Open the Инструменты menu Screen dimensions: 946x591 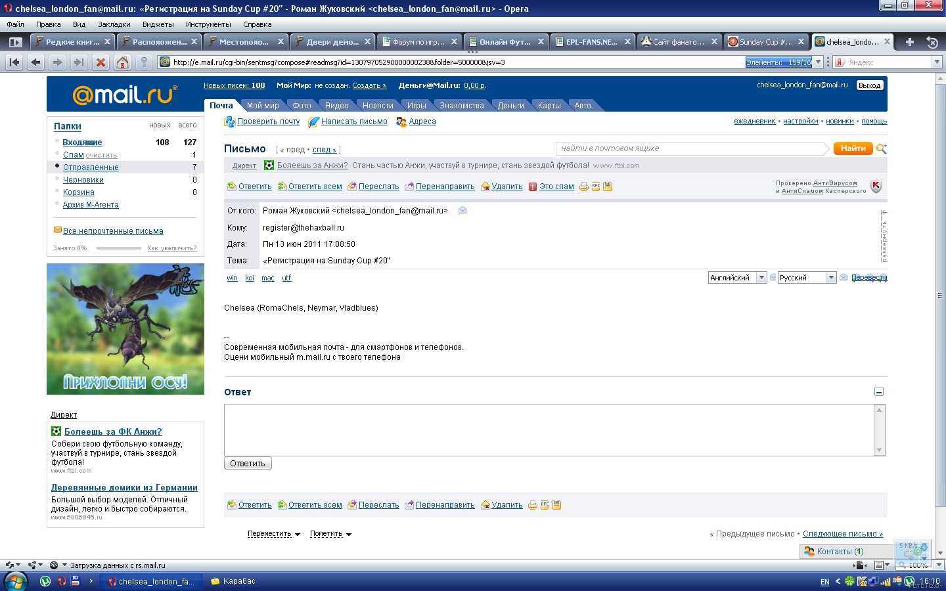point(208,24)
